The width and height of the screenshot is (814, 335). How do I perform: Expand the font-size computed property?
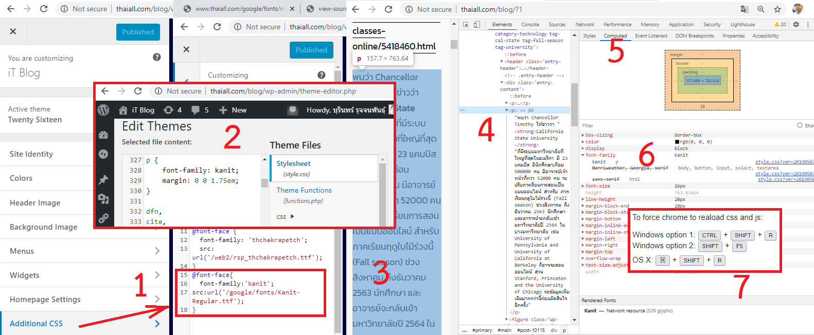tap(583, 186)
